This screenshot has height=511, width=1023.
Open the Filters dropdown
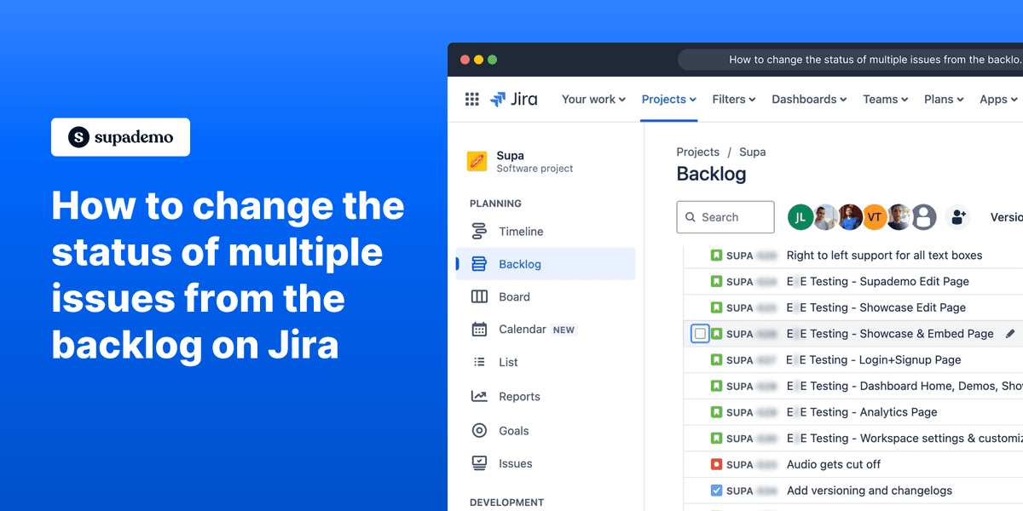click(733, 99)
